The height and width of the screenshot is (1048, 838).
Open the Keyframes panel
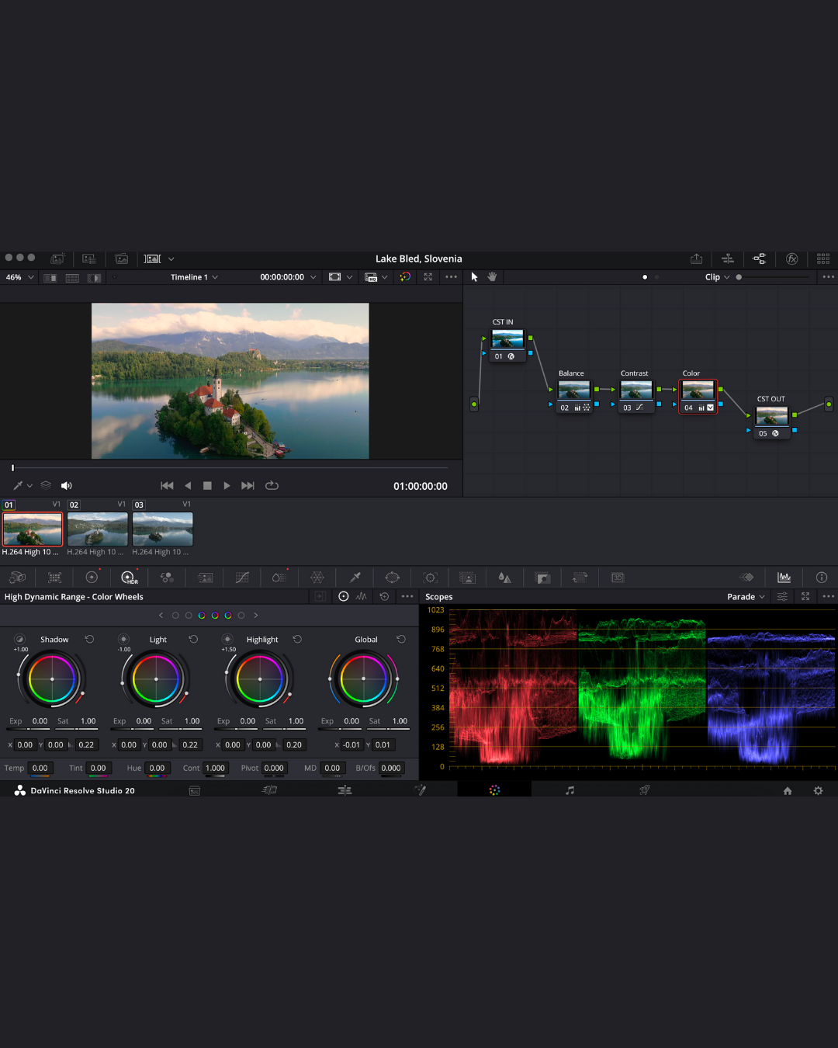click(746, 577)
